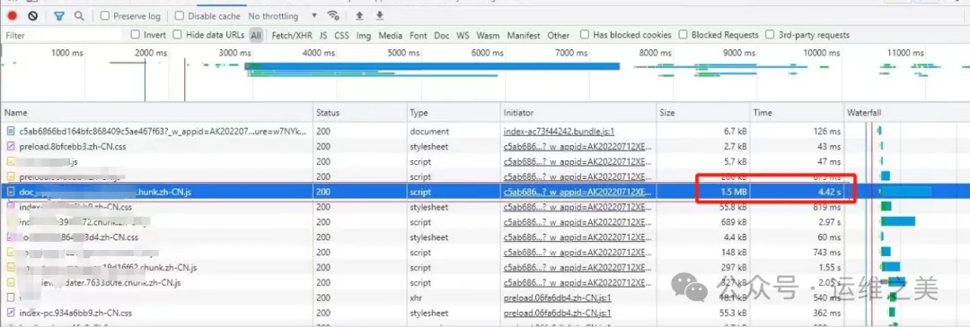Filter requests by Other type

(x=559, y=36)
